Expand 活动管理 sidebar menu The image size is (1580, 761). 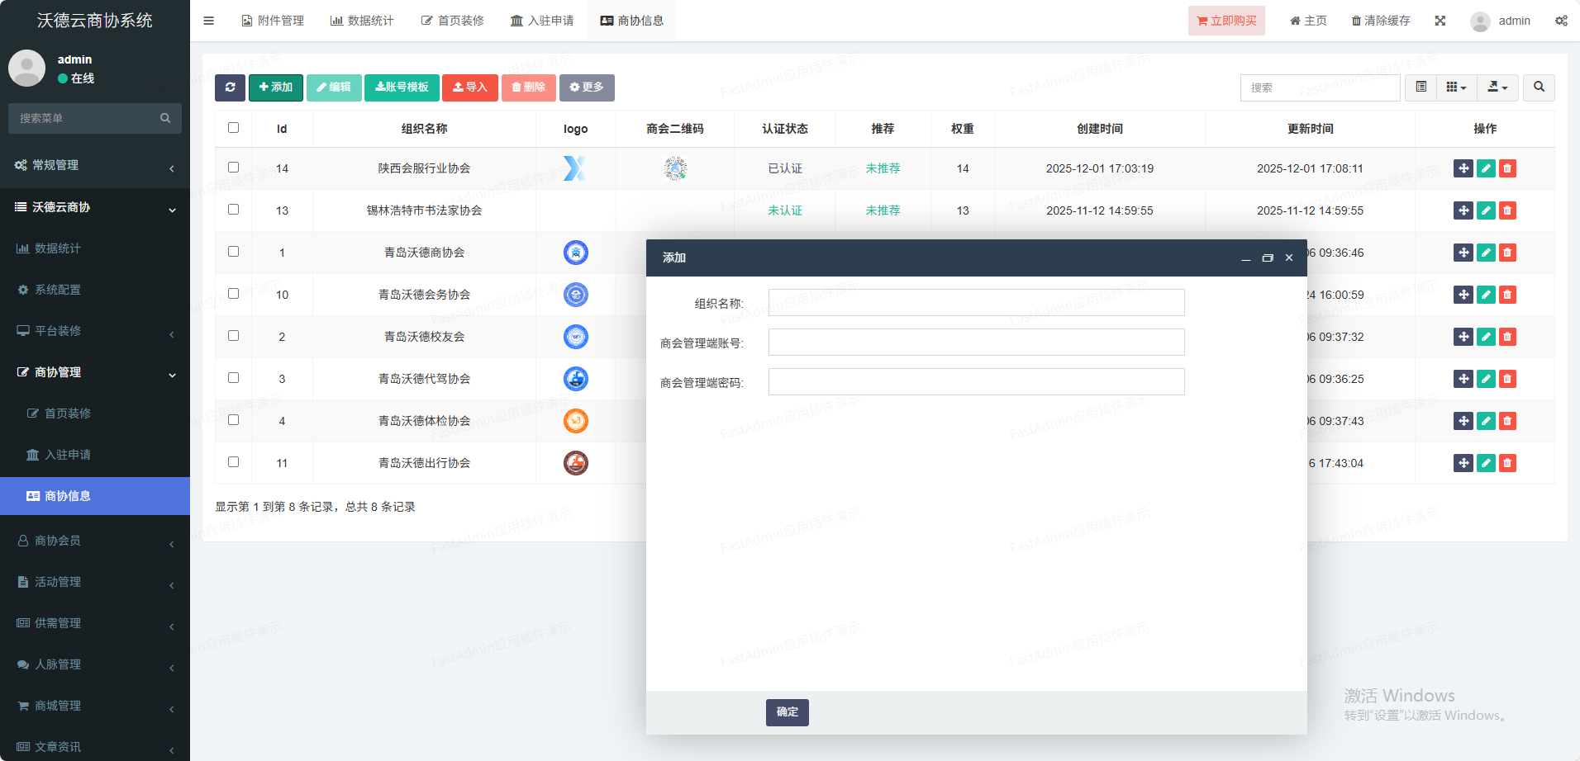pyautogui.click(x=95, y=582)
